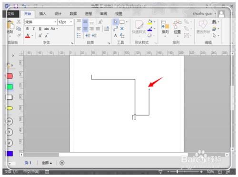This screenshot has height=177, width=238.
Task: Open the 文件 File menu
Action: [x=11, y=14]
